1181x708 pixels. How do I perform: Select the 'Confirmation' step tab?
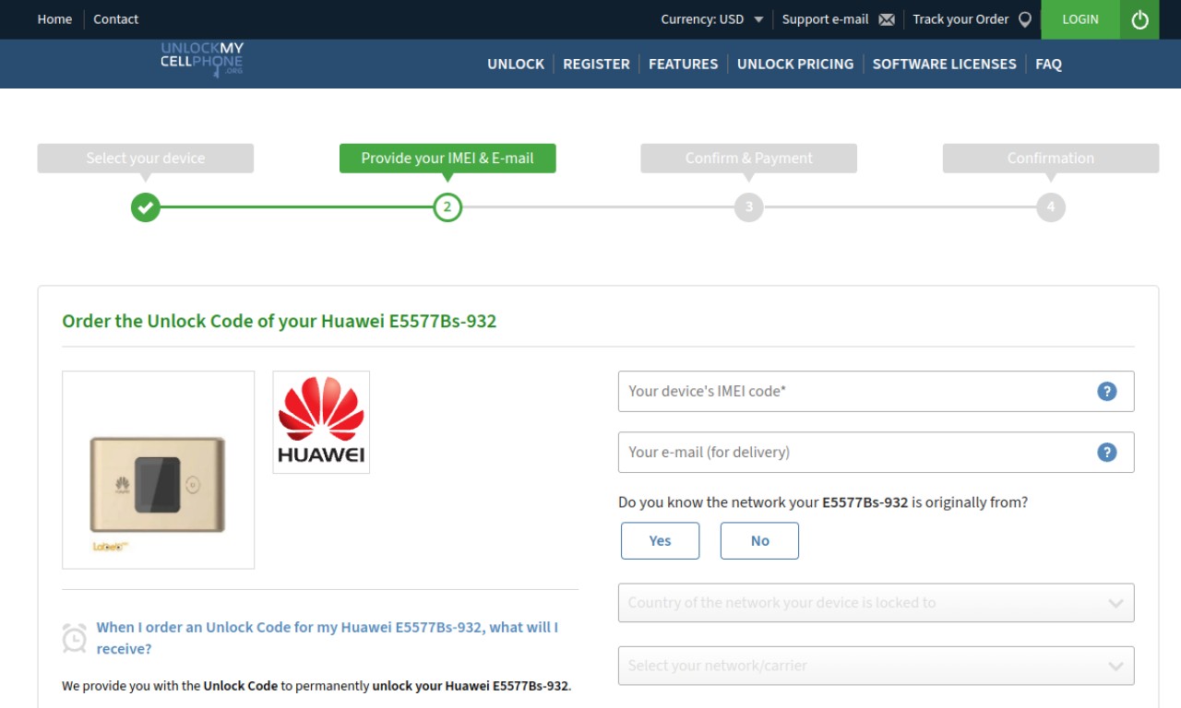(x=1051, y=158)
